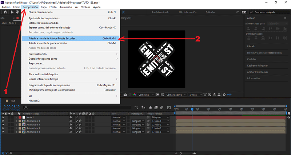Click the snapshot camera icon below the viewer
Image resolution: width=291 pixels, height=155 pixels.
pos(125,95)
